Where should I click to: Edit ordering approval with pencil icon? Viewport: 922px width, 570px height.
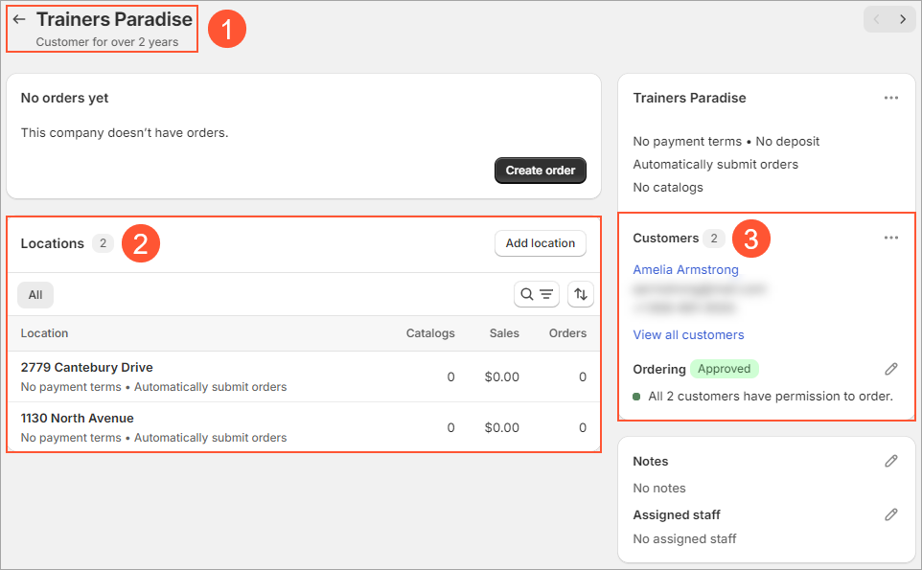pos(891,369)
